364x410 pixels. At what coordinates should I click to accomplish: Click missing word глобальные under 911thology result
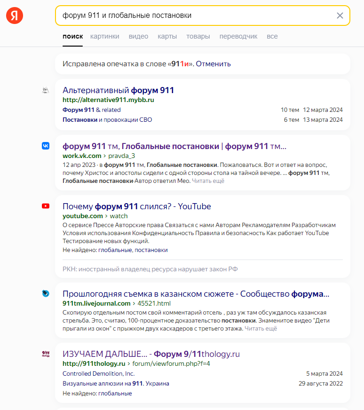click(115, 394)
